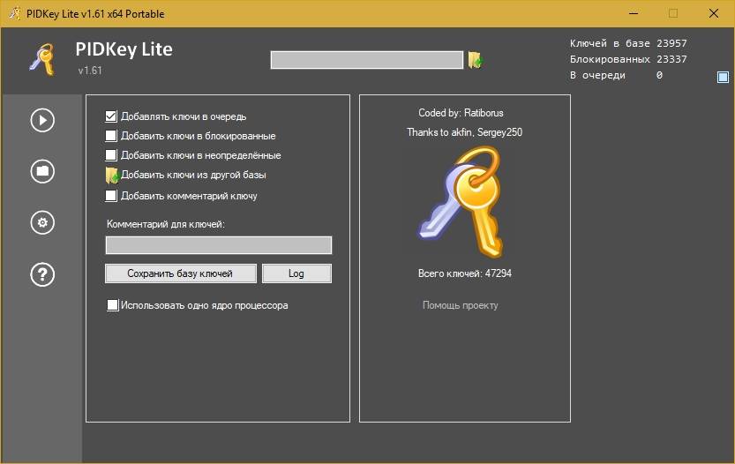Focus the 'Комментарий для ключей' input field

[x=219, y=245]
